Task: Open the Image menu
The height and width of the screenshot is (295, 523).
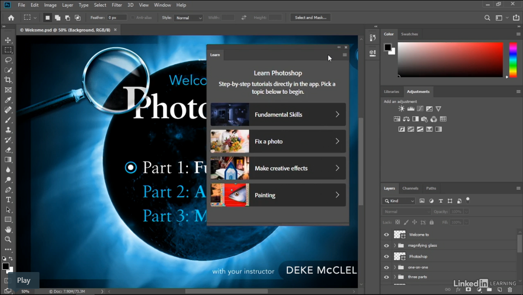Action: (x=50, y=5)
